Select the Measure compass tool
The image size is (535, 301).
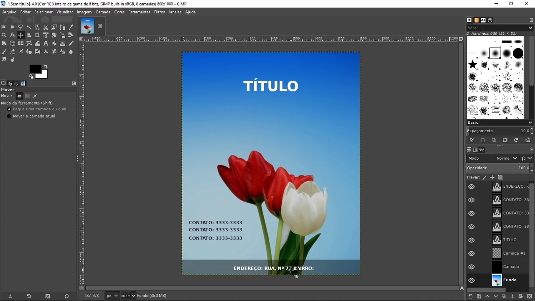coord(12,35)
